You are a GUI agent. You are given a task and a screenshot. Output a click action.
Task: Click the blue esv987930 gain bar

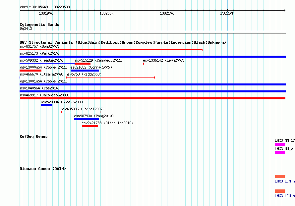87,119
